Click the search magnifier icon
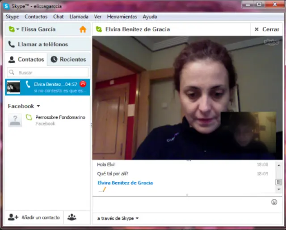Viewport: 286px width, 230px height. click(x=12, y=72)
